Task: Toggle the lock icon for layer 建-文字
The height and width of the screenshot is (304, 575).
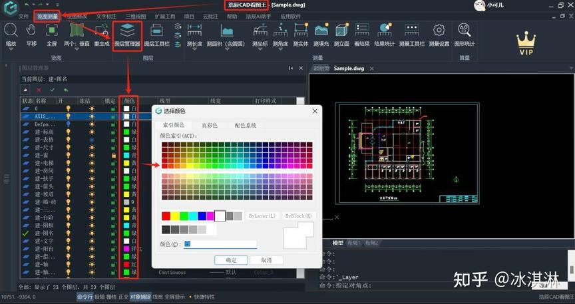Action: [x=114, y=241]
